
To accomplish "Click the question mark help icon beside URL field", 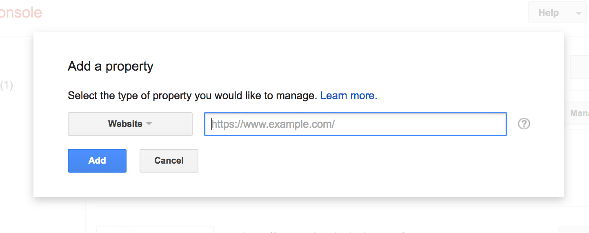I will tap(524, 124).
